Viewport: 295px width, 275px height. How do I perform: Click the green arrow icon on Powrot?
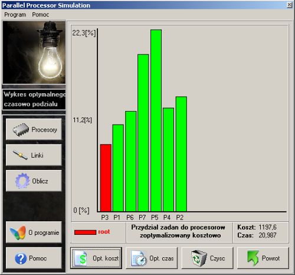[x=253, y=258]
